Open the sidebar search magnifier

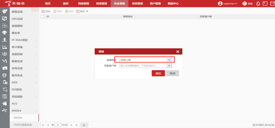pyautogui.click(x=35, y=8)
